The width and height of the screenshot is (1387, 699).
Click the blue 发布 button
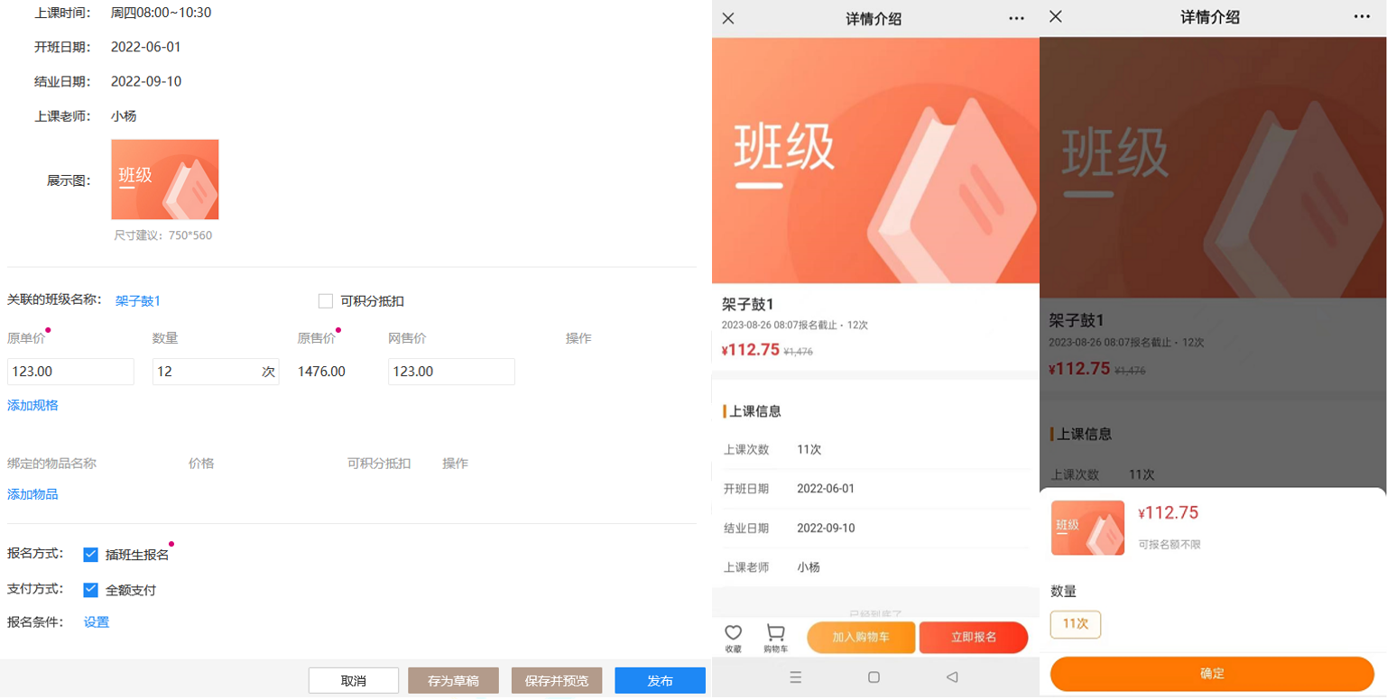pos(660,681)
